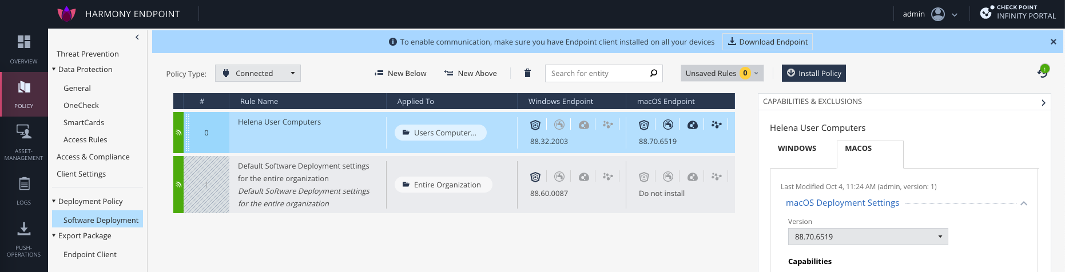Open the Logs section
1065x272 pixels.
click(x=23, y=190)
